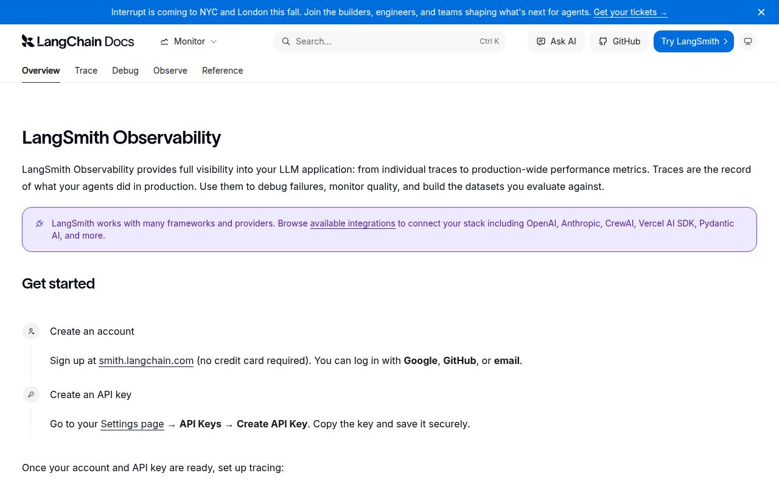The width and height of the screenshot is (779, 487).
Task: Follow the Get your tickets link
Action: [x=631, y=12]
